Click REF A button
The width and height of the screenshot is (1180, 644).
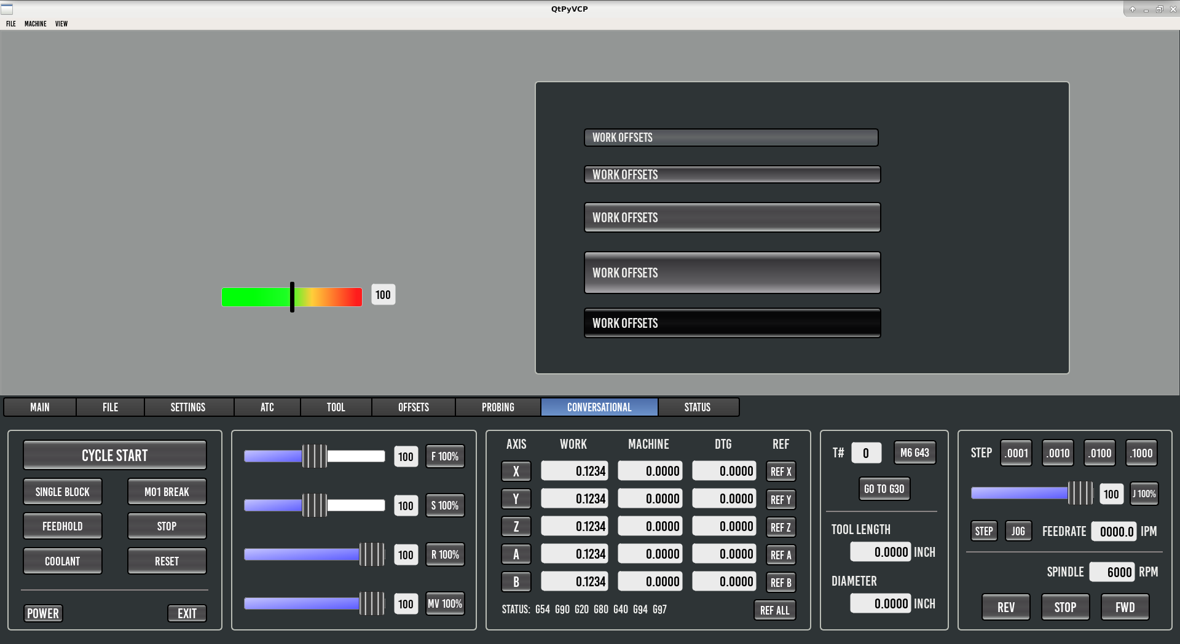click(781, 554)
